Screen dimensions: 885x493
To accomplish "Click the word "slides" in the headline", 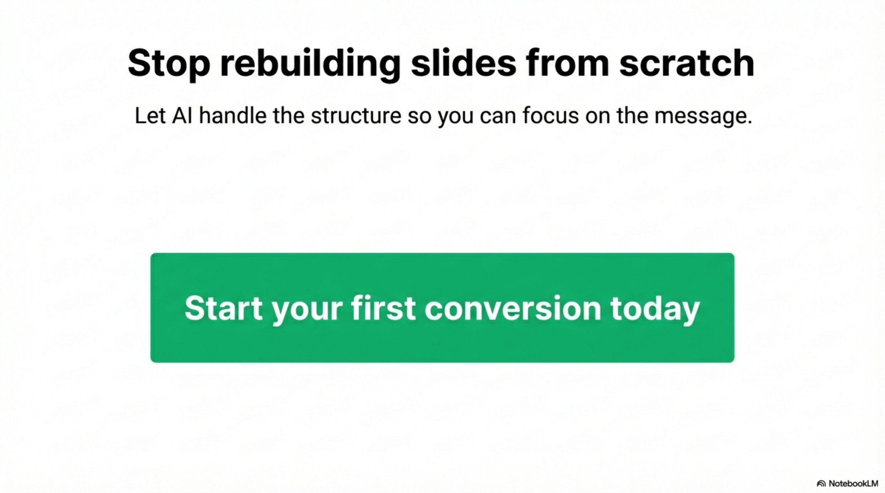I will point(463,64).
